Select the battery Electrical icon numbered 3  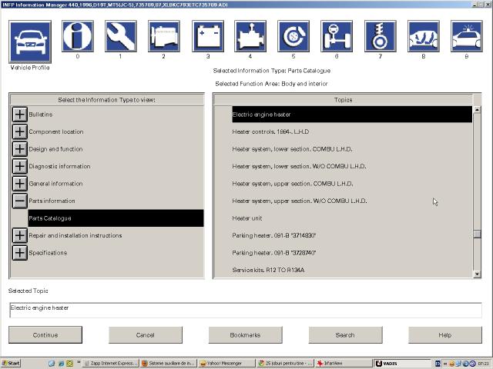tap(207, 36)
